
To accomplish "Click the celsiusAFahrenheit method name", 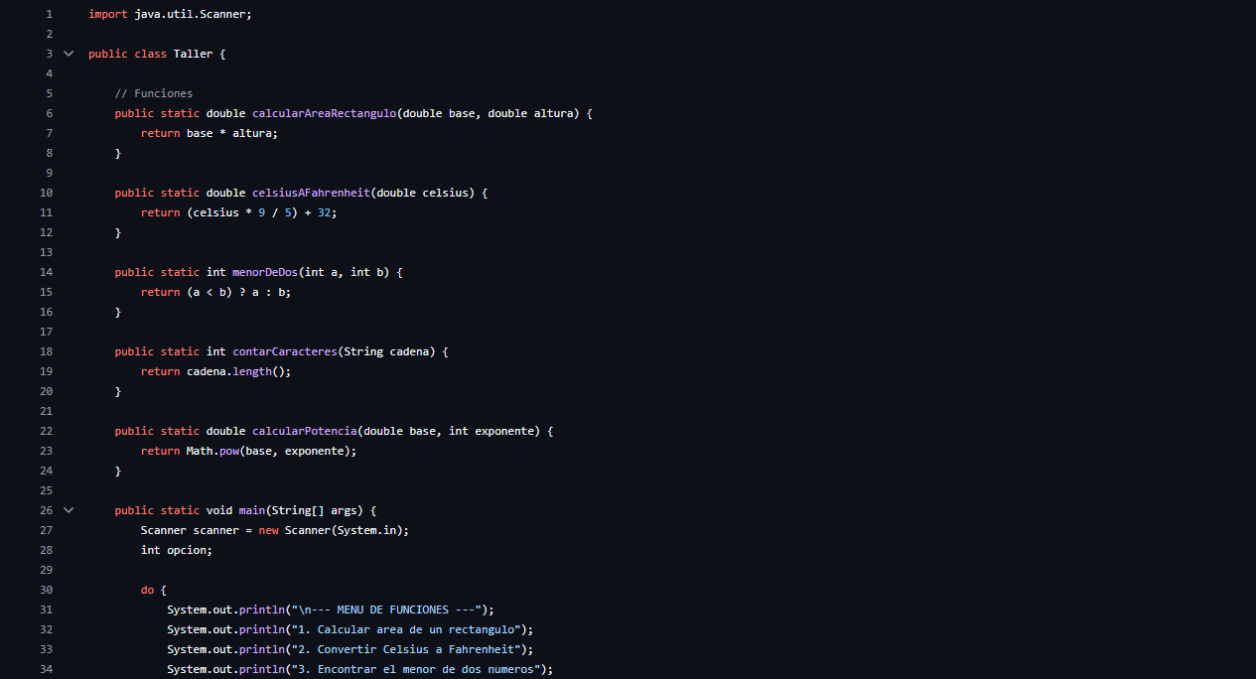I will click(x=310, y=193).
